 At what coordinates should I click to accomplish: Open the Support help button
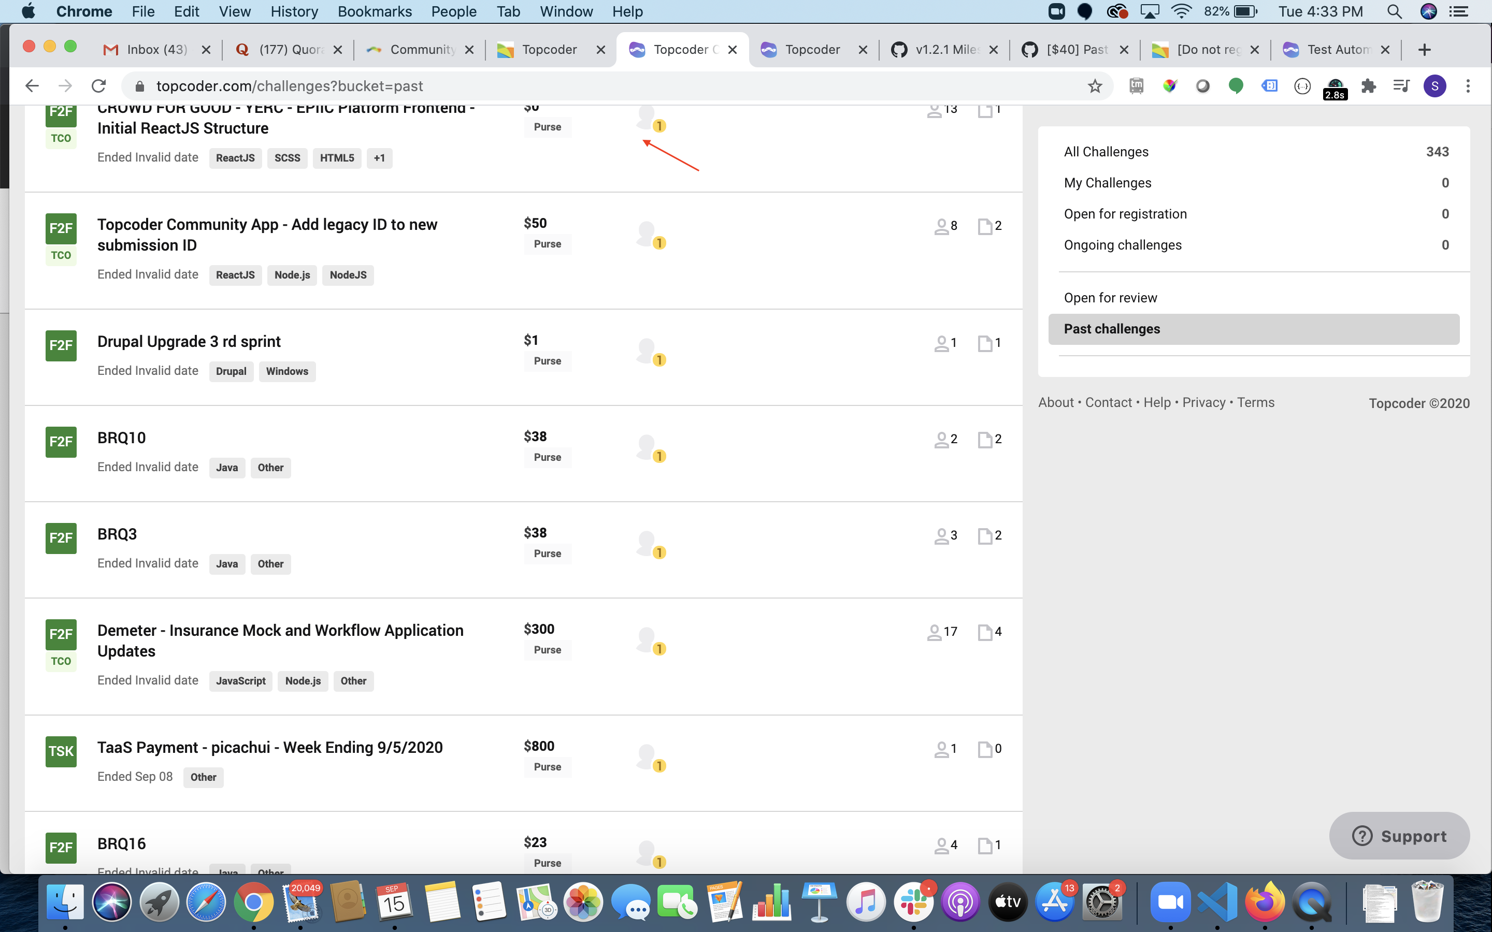coord(1399,836)
